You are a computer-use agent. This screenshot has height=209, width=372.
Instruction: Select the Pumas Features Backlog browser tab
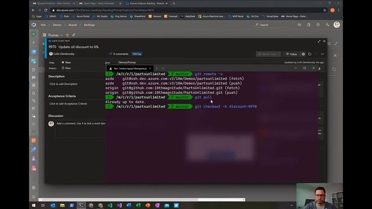[146, 3]
